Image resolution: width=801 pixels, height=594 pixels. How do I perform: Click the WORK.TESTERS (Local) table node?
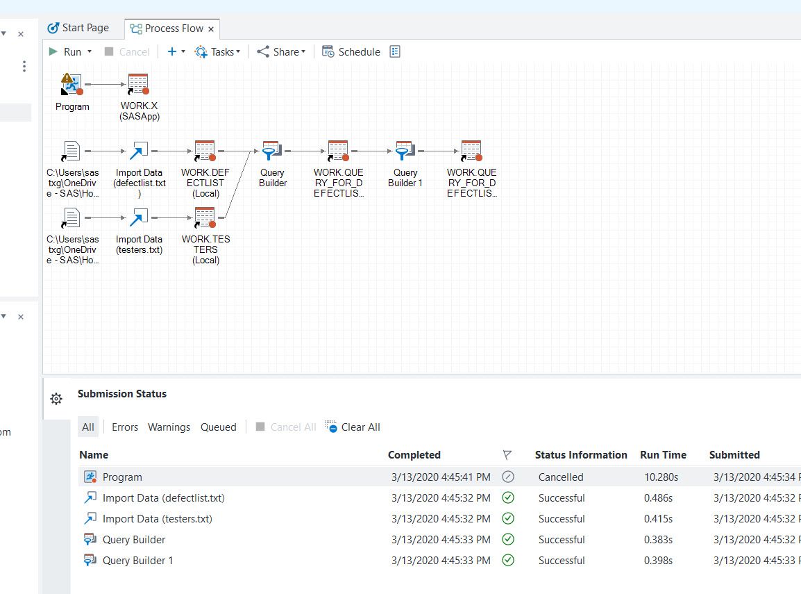tap(205, 218)
